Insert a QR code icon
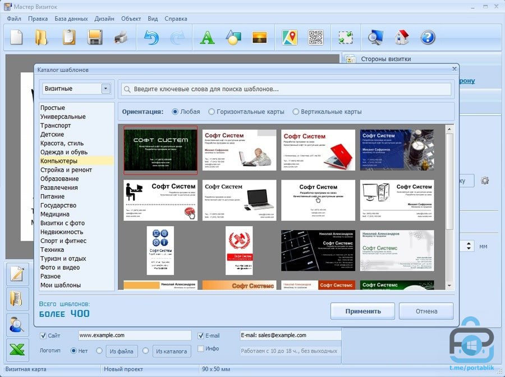 click(x=315, y=38)
